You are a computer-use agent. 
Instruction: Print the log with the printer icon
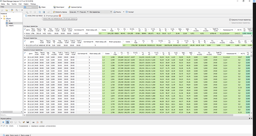point(33,122)
